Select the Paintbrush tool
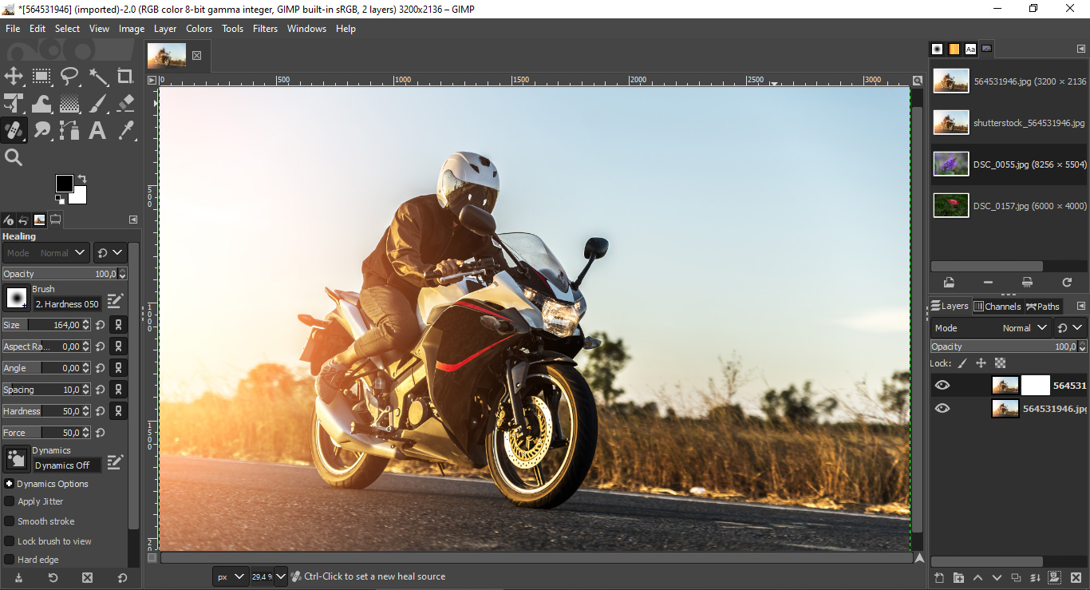 click(97, 103)
